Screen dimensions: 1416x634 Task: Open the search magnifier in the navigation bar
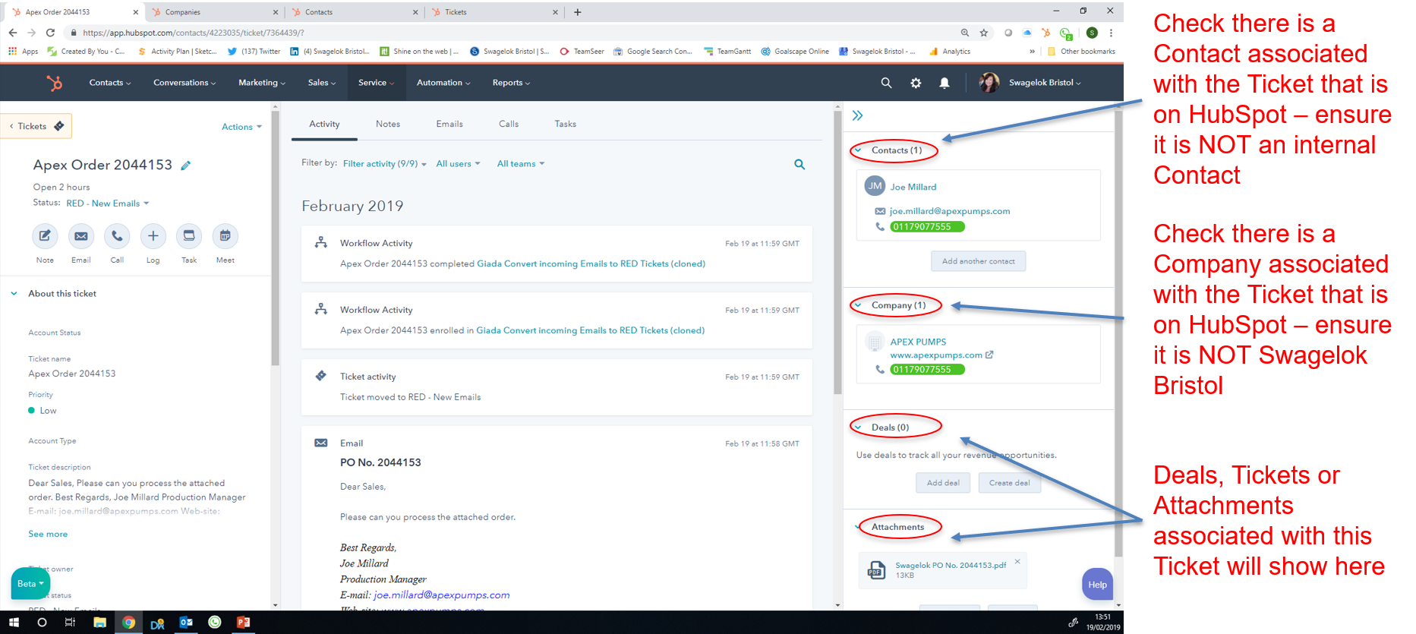(x=886, y=83)
